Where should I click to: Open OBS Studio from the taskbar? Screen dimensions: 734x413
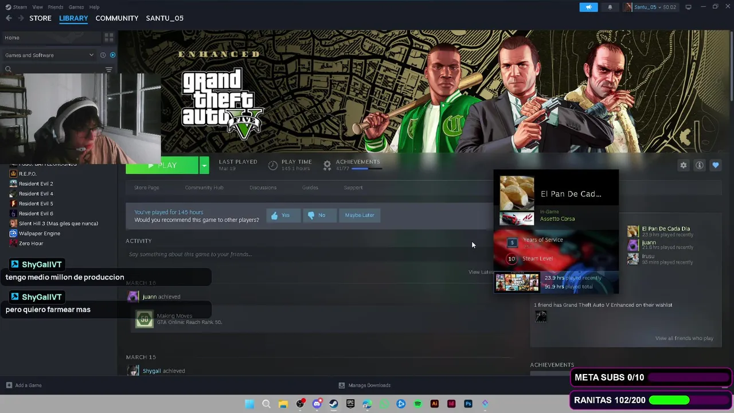coord(300,404)
